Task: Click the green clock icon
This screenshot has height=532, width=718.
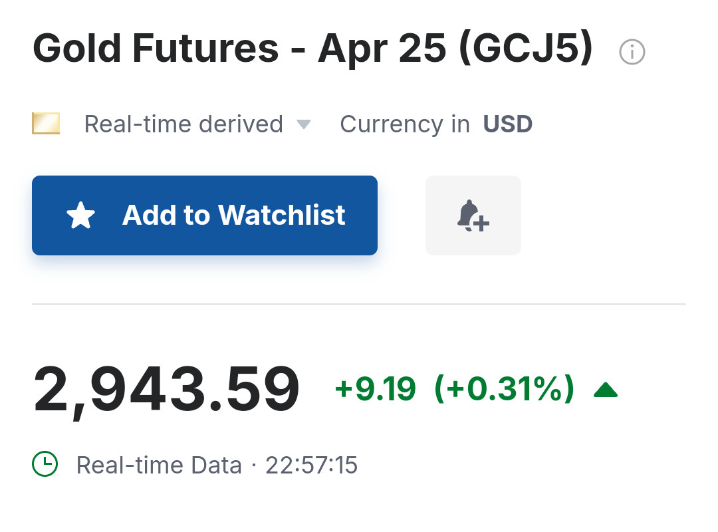Action: point(45,464)
